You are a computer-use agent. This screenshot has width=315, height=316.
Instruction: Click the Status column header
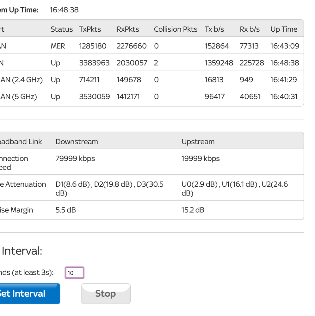(x=62, y=29)
